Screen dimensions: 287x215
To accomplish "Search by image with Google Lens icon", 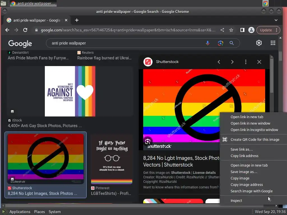I will 220,43.
